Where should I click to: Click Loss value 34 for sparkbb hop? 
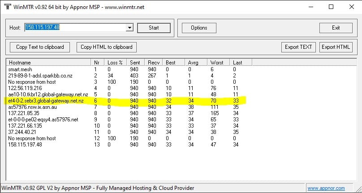tap(110, 76)
